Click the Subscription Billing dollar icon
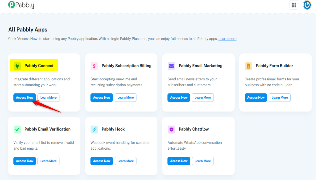The width and height of the screenshot is (316, 180). [94, 66]
